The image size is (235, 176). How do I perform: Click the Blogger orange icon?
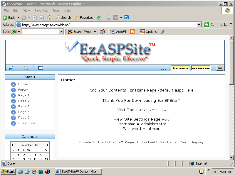pyautogui.click(x=132, y=32)
